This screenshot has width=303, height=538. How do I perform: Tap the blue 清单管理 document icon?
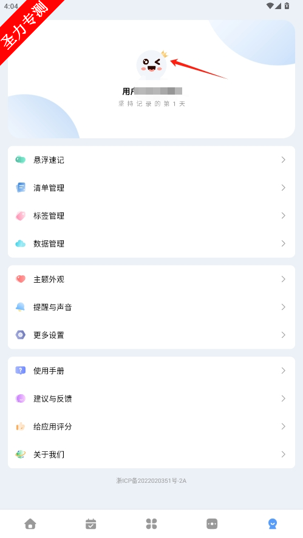click(x=21, y=187)
